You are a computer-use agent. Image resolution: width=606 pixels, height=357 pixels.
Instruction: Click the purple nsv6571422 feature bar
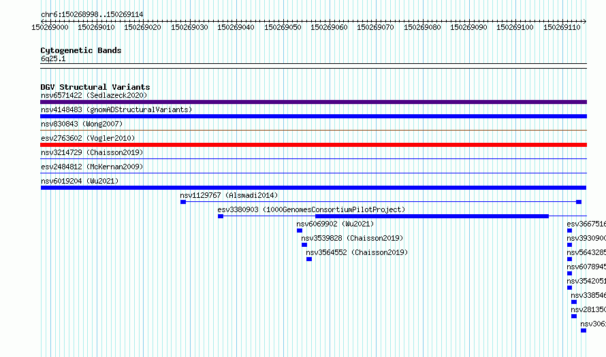point(313,102)
